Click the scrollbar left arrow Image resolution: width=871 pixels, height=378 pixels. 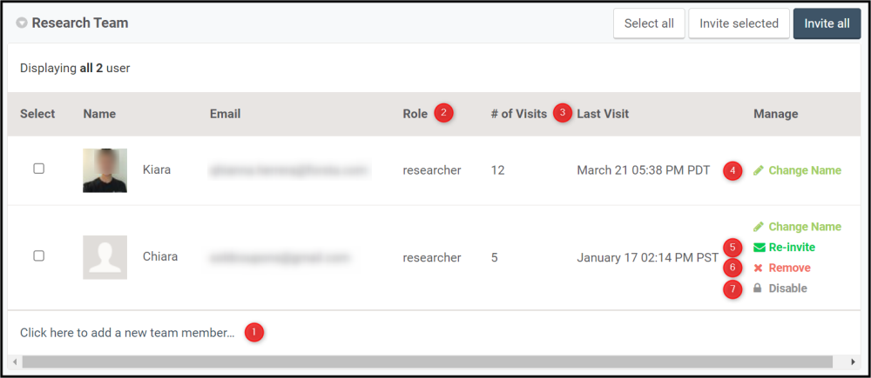click(15, 362)
